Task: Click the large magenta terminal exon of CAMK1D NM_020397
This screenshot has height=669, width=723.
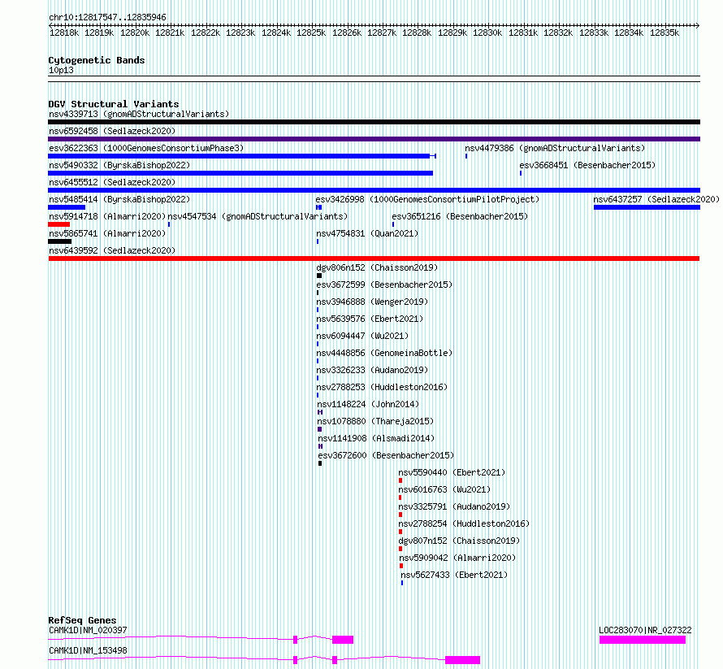Action: point(343,640)
